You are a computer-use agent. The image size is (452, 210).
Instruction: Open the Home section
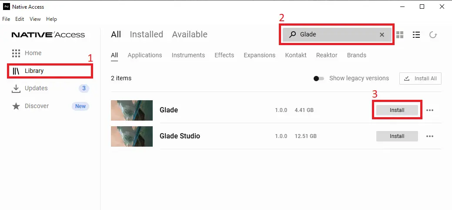pos(33,53)
